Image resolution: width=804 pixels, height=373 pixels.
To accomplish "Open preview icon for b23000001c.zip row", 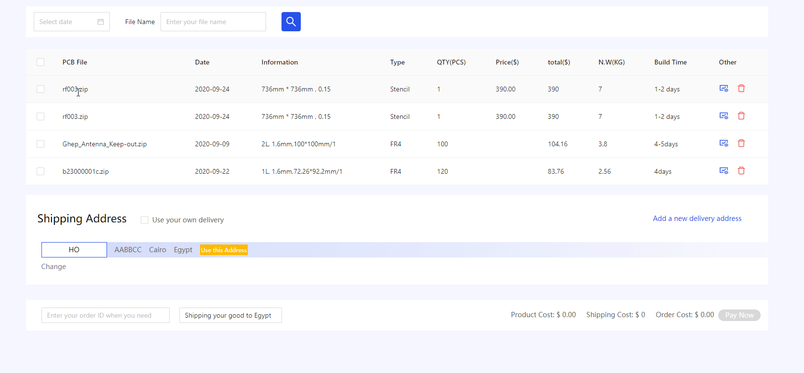I will pyautogui.click(x=724, y=171).
